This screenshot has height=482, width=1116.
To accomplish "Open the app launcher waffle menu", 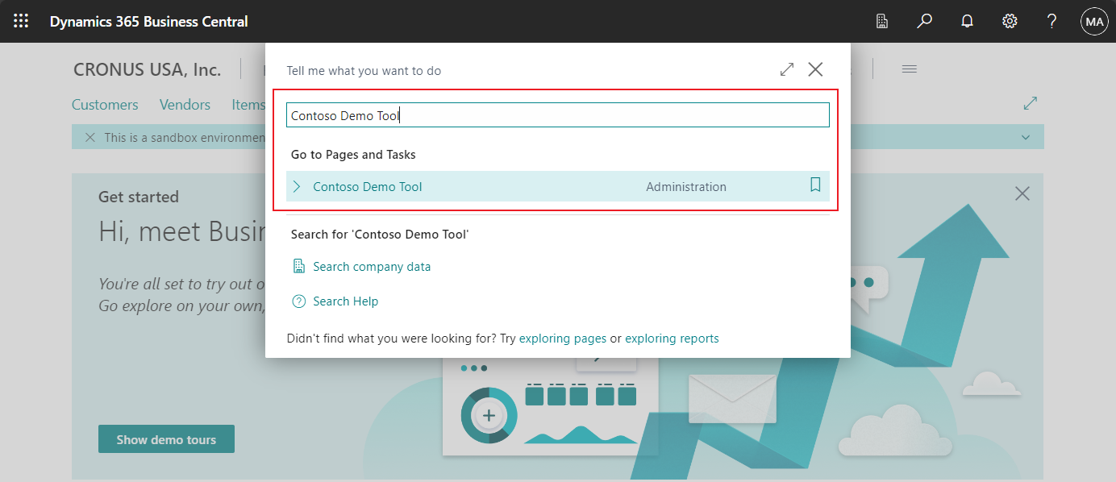I will [x=21, y=22].
